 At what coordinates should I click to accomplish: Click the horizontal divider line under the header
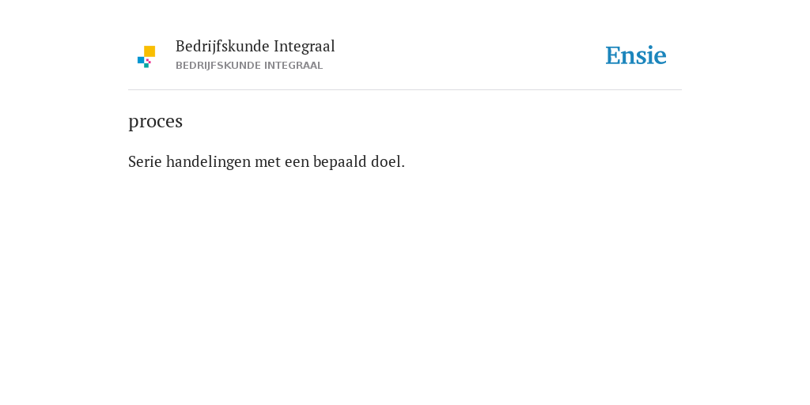click(x=405, y=90)
